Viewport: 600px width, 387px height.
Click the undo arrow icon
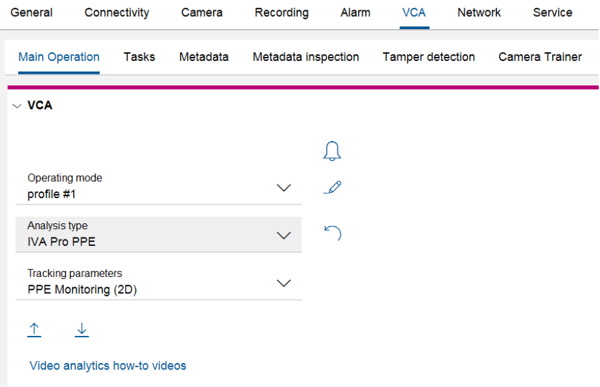332,233
